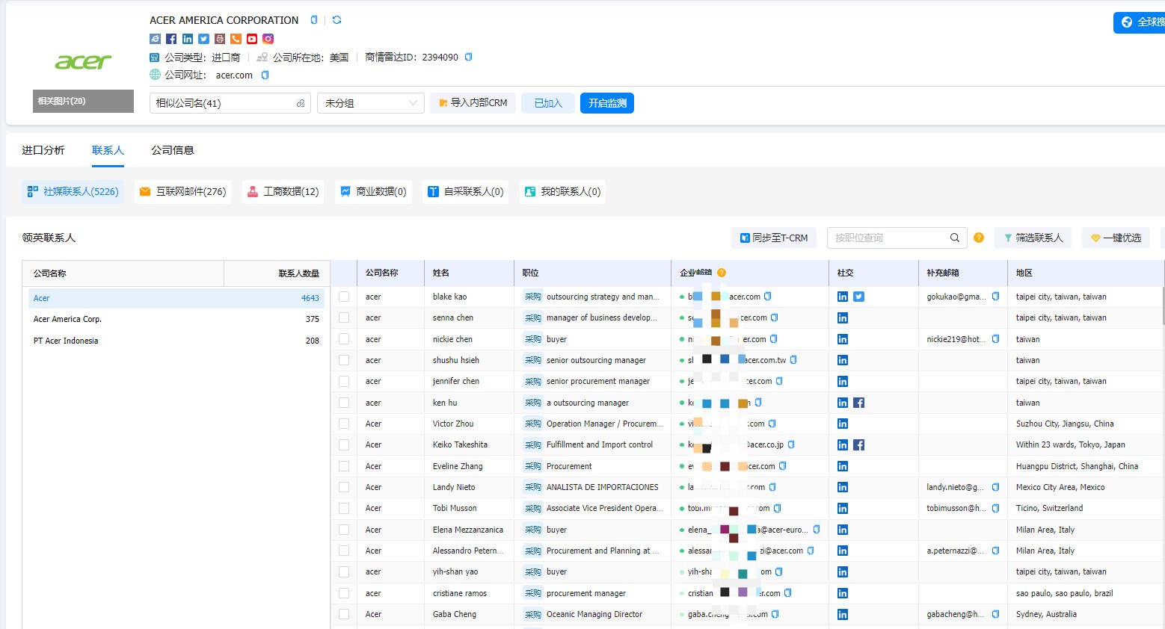Viewport: 1165px width, 629px height.
Task: Open the company LinkedIn icon in header
Action: tap(188, 39)
